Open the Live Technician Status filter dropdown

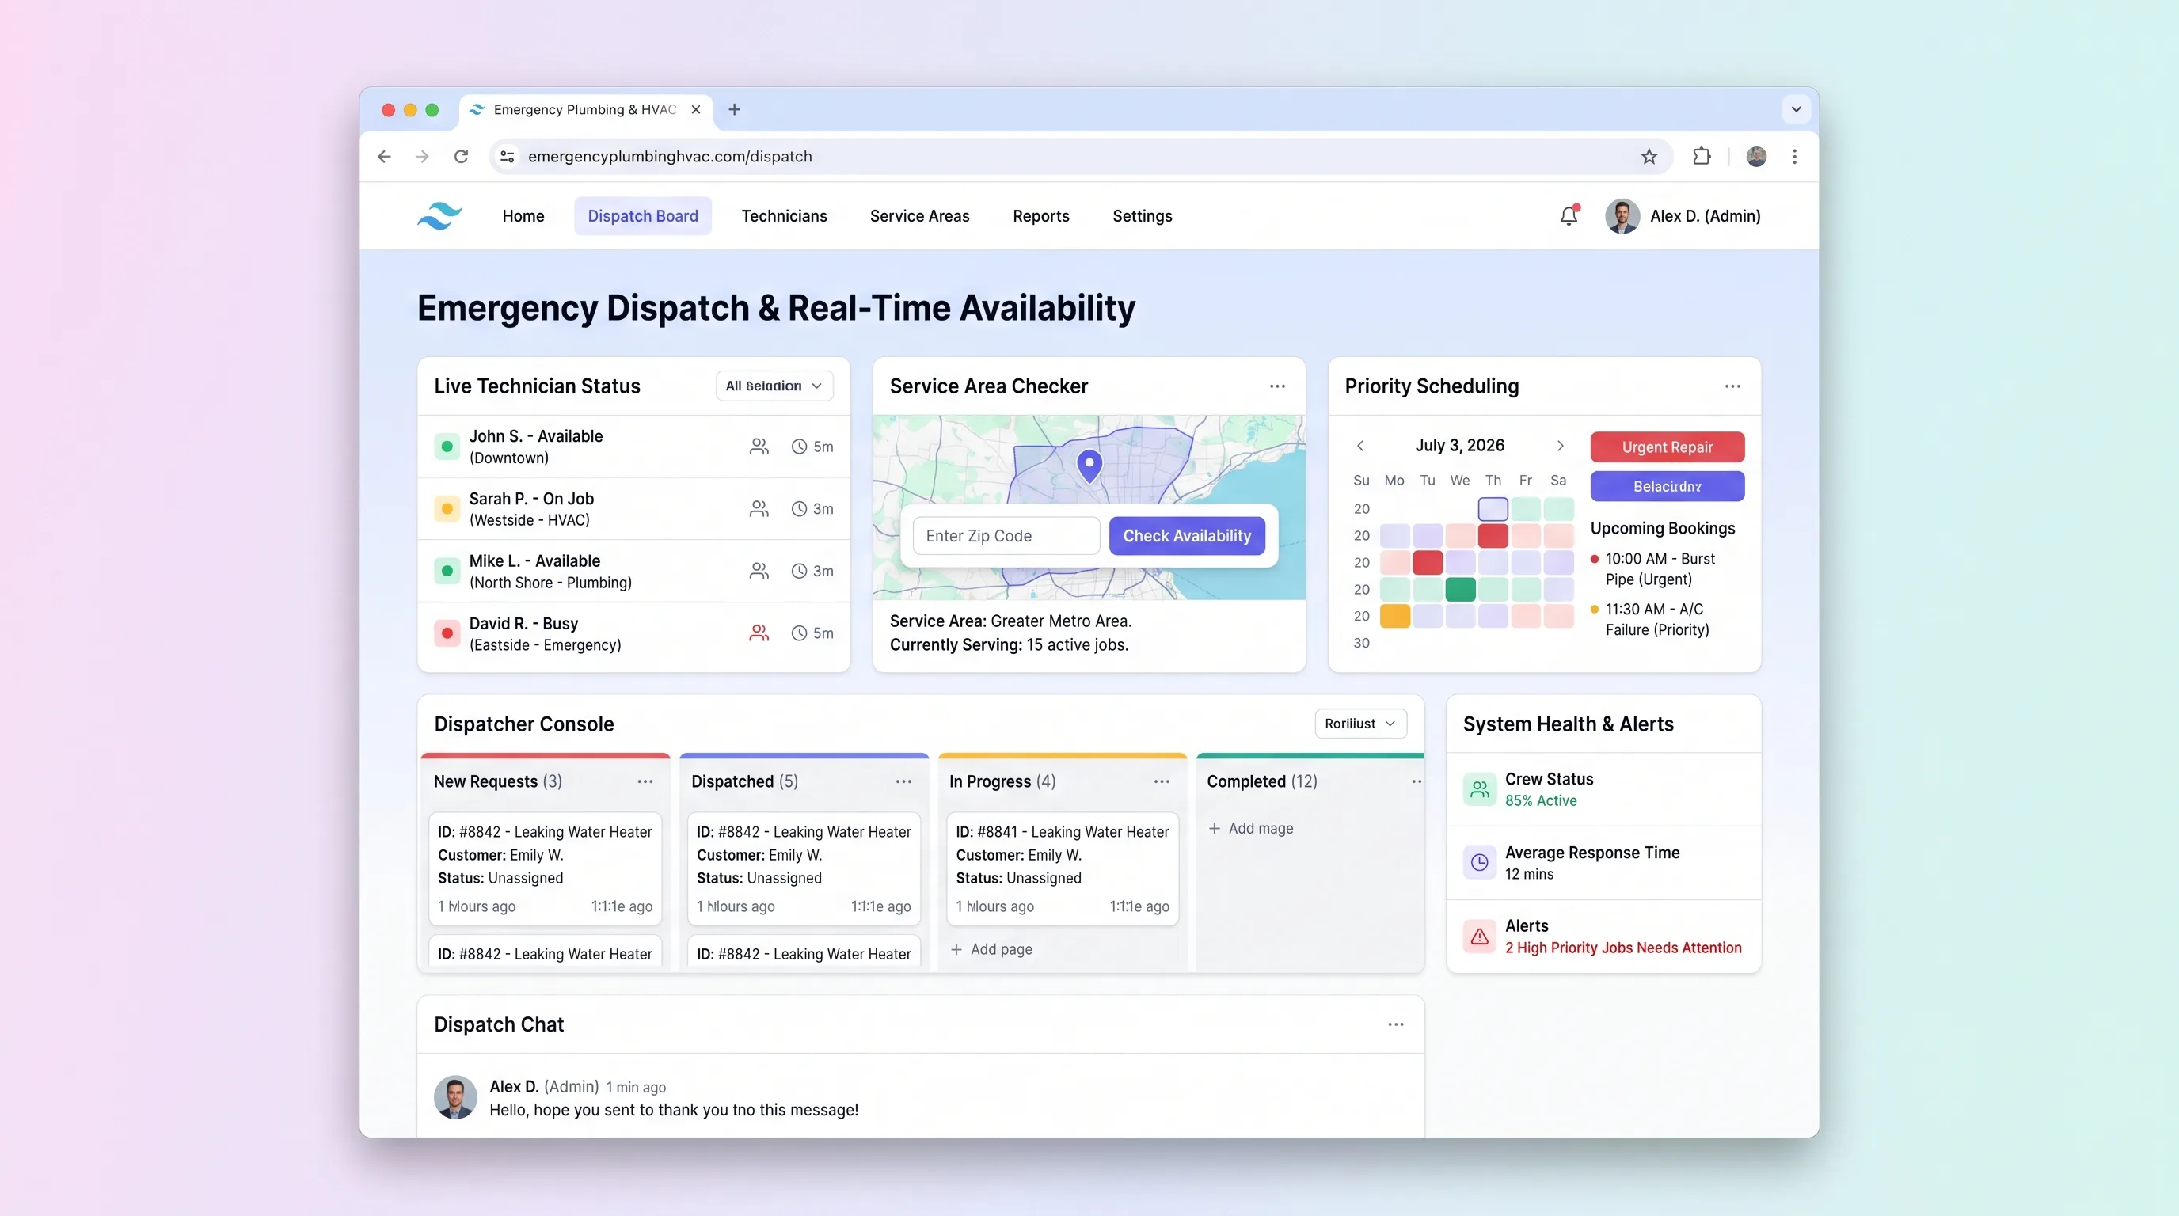(x=774, y=386)
